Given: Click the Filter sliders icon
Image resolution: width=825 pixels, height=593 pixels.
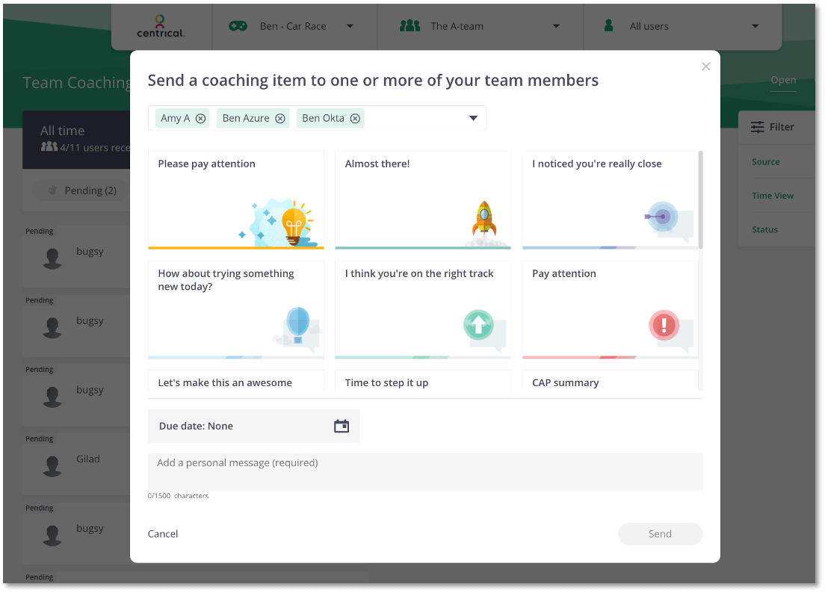Looking at the screenshot, I should pos(758,127).
